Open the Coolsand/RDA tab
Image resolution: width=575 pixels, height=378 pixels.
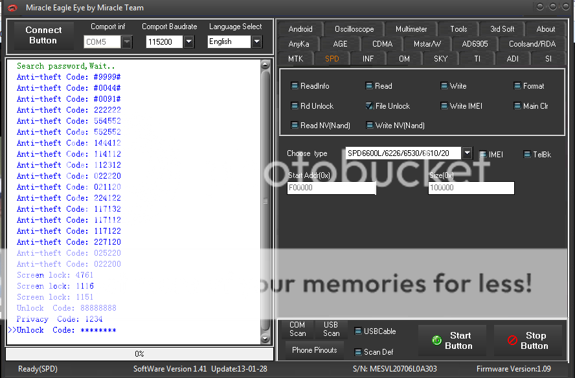pos(532,44)
